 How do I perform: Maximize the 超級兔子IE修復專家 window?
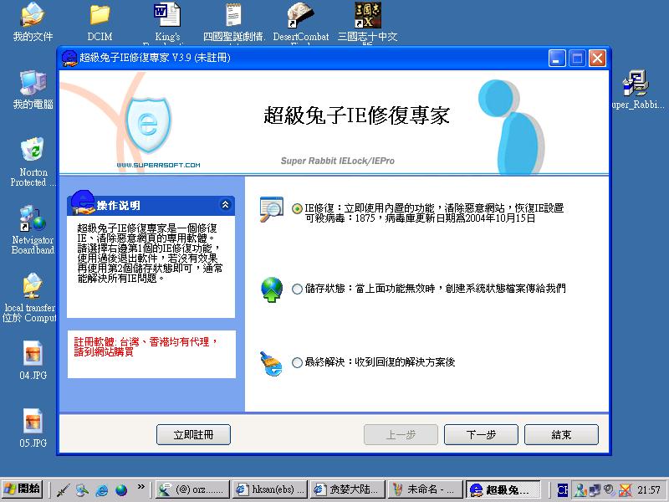click(577, 58)
